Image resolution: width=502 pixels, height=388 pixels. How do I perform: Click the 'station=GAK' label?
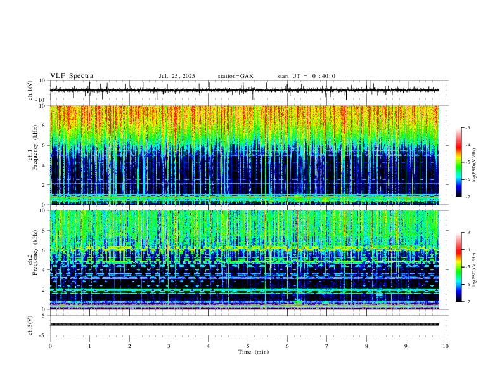pos(235,76)
